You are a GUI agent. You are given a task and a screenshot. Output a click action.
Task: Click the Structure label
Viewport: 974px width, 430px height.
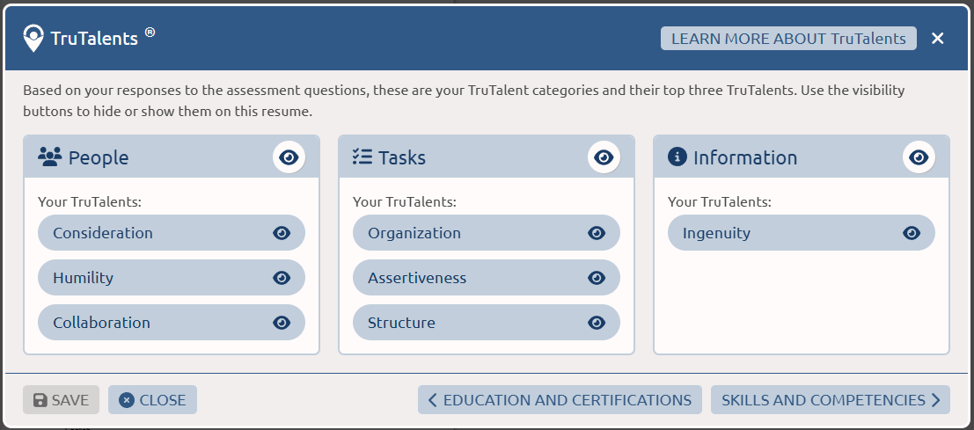pyautogui.click(x=401, y=323)
